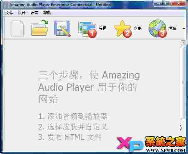Open project with the folder icon
Viewport: 188px width, 154px height.
point(39,28)
